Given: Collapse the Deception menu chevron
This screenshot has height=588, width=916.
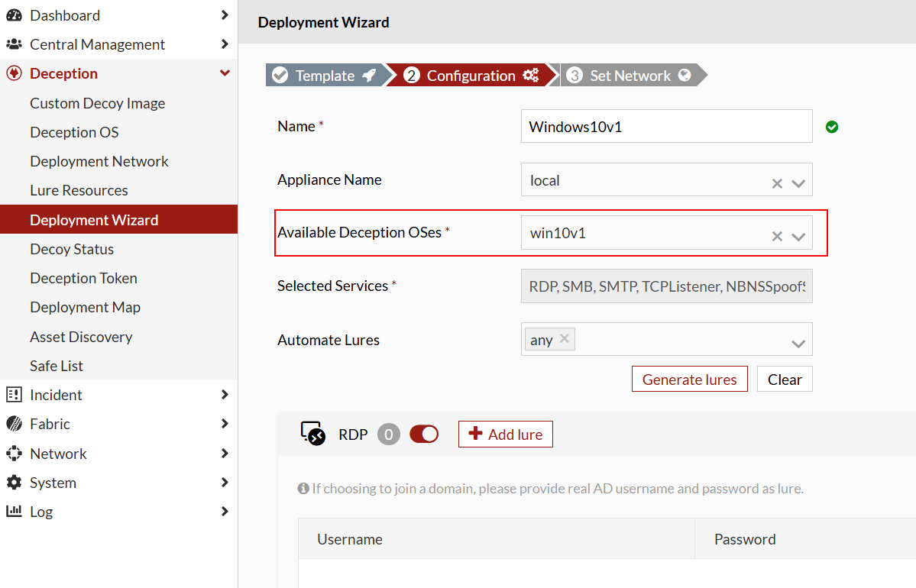Looking at the screenshot, I should point(225,73).
